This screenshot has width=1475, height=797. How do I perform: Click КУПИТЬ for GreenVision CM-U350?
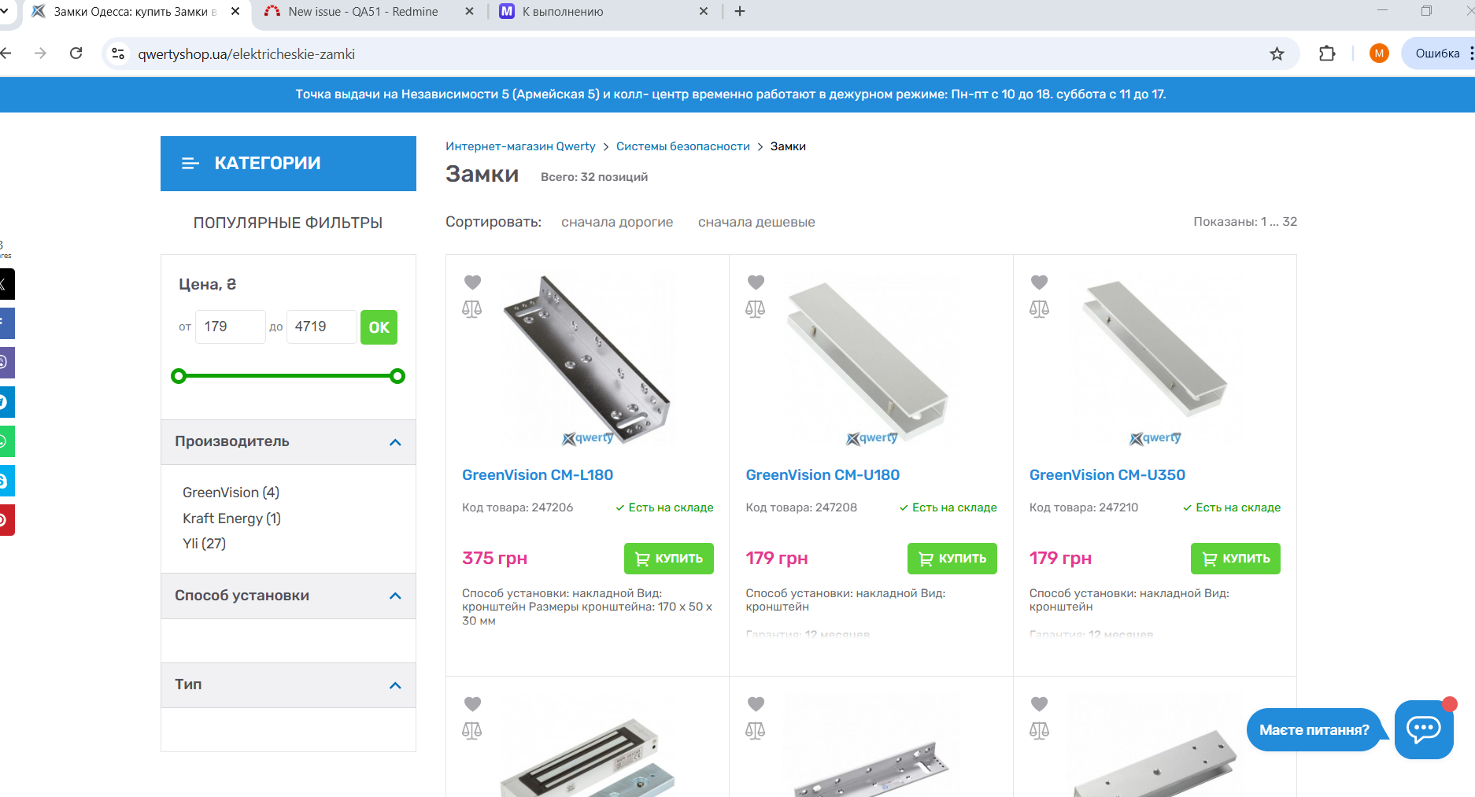point(1236,559)
